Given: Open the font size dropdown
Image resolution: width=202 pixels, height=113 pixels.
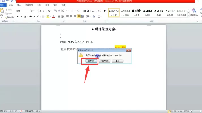Looking at the screenshot, I should 38,11.
